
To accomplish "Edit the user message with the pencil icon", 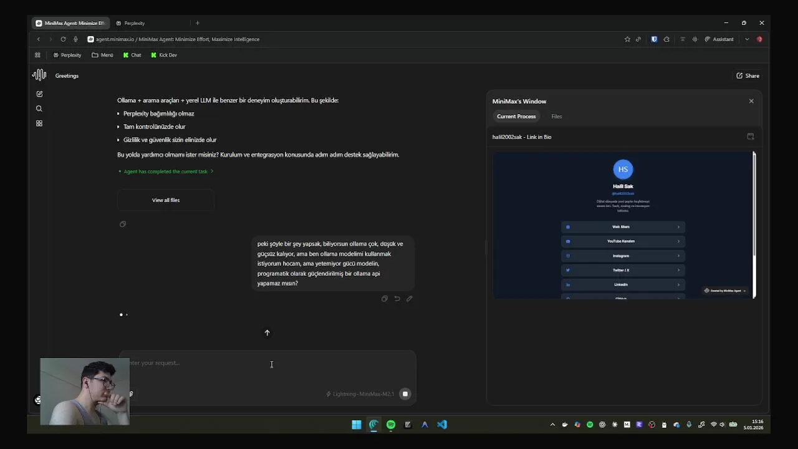I will pos(410,299).
